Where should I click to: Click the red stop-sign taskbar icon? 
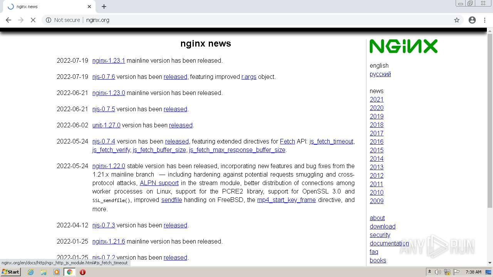pyautogui.click(x=82, y=272)
